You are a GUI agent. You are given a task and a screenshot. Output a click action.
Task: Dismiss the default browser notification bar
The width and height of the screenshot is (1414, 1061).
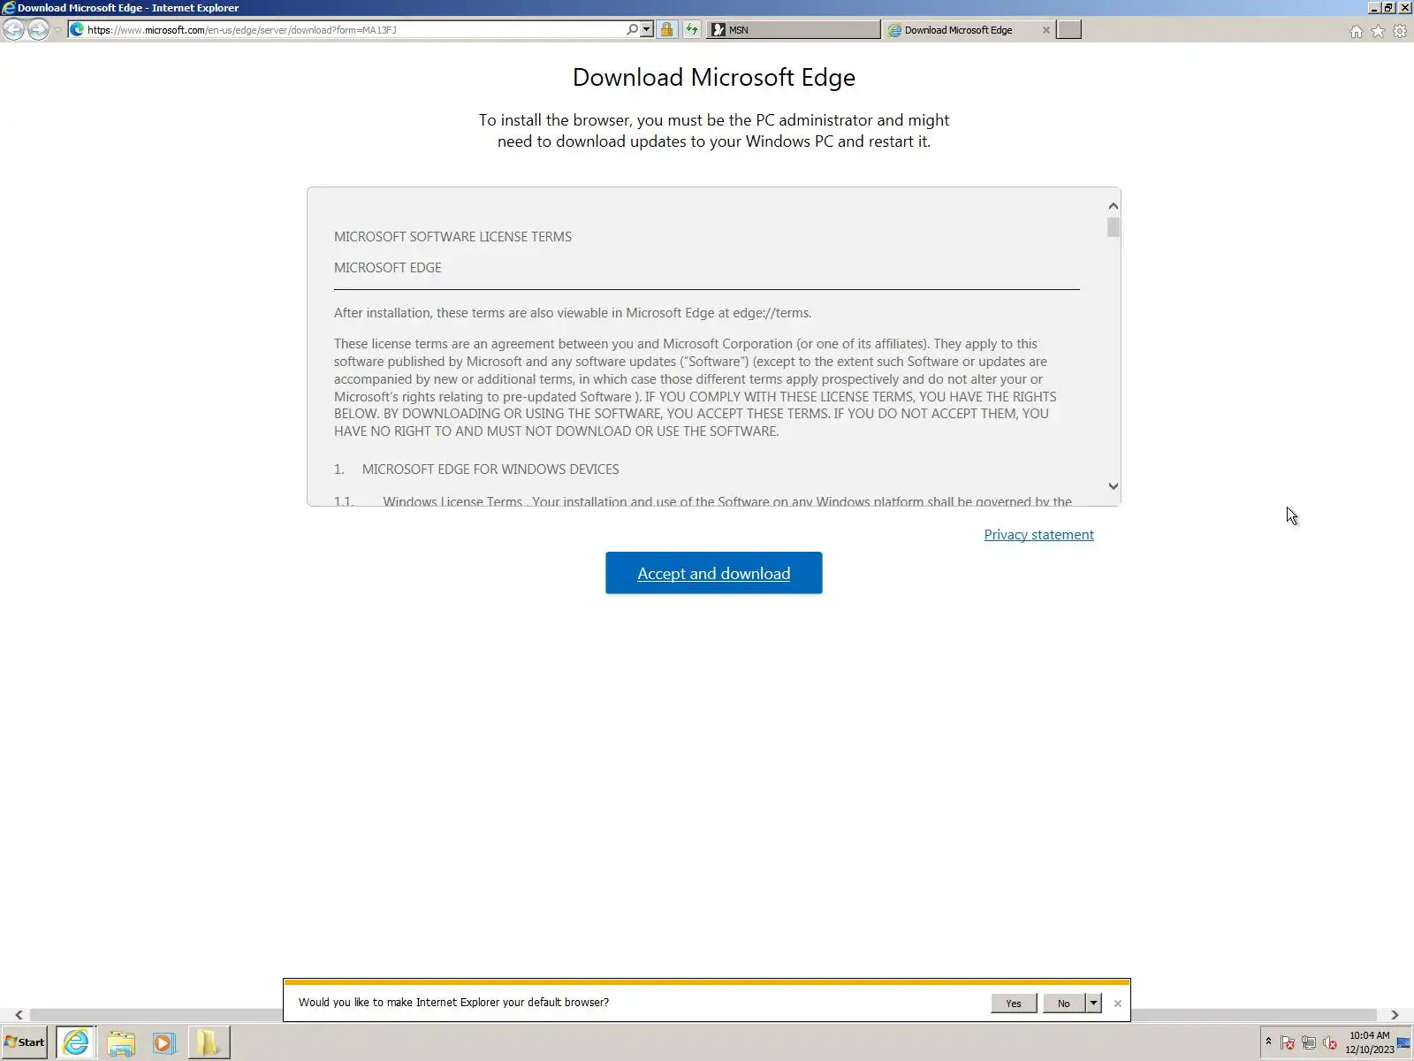click(x=1118, y=1003)
